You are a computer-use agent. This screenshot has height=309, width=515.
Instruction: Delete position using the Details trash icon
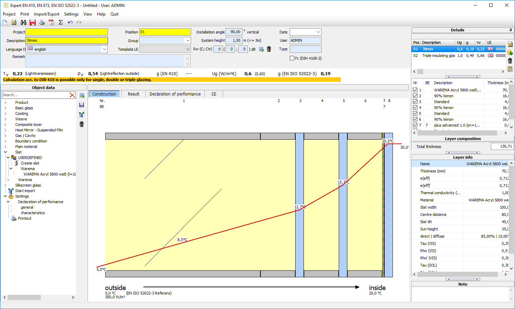tap(510, 61)
